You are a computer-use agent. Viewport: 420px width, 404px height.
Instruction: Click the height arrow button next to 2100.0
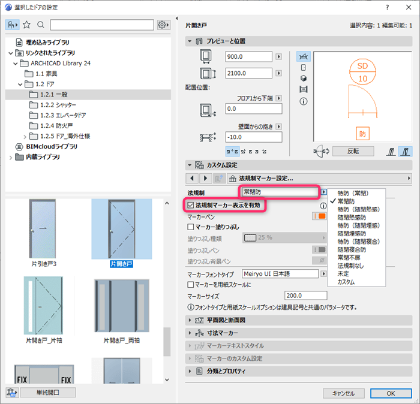(278, 73)
